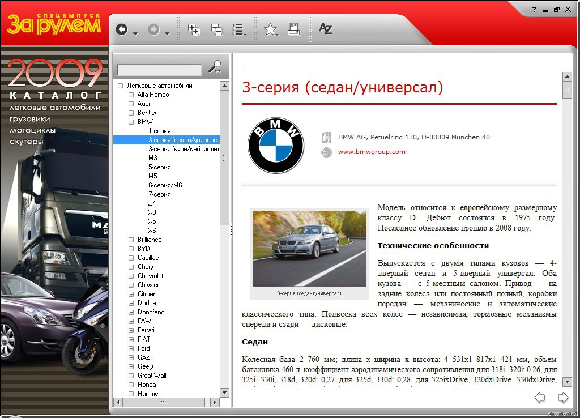Image resolution: width=580 pixels, height=418 pixels.
Task: Expand the Audi node
Action: point(131,104)
